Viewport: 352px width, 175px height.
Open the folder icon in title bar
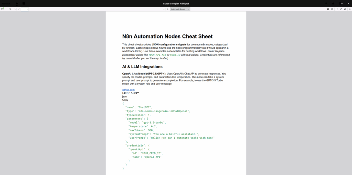pyautogui.click(x=17, y=3)
